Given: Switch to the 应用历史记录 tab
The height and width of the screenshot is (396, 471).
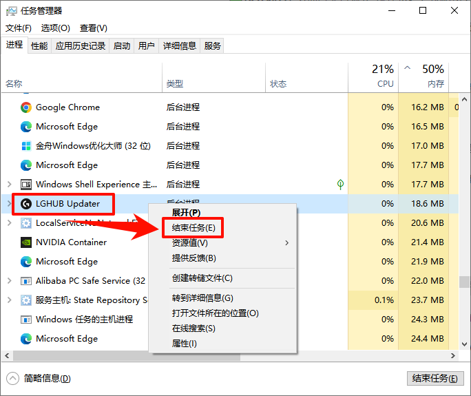Looking at the screenshot, I should click(81, 46).
